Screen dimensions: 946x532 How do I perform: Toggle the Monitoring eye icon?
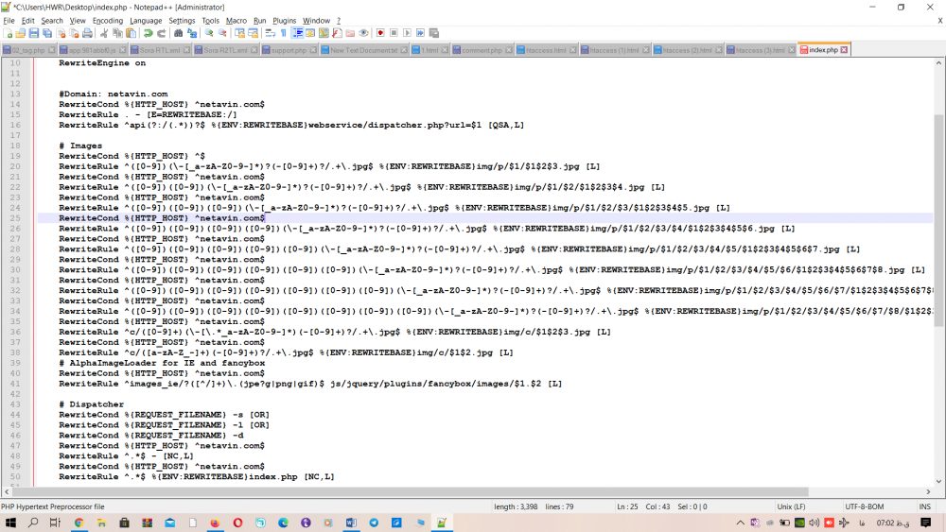pyautogui.click(x=364, y=33)
